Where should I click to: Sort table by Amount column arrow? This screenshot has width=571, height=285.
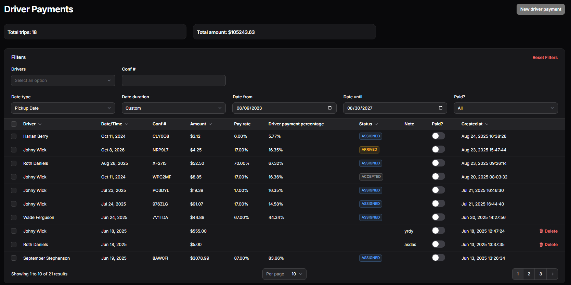[x=210, y=124]
